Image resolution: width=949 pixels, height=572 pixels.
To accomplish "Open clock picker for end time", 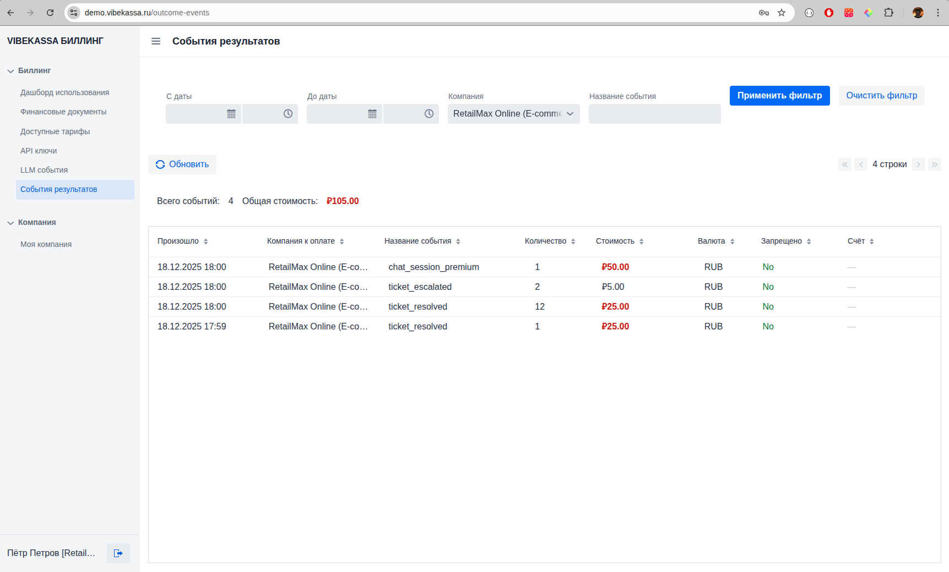I will 429,114.
